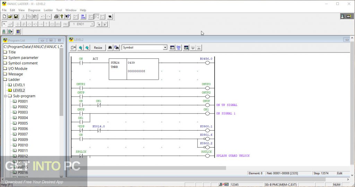
Task: Click the 'SPLASH GUARD UNLOCK' comment text
Action: (x=233, y=156)
